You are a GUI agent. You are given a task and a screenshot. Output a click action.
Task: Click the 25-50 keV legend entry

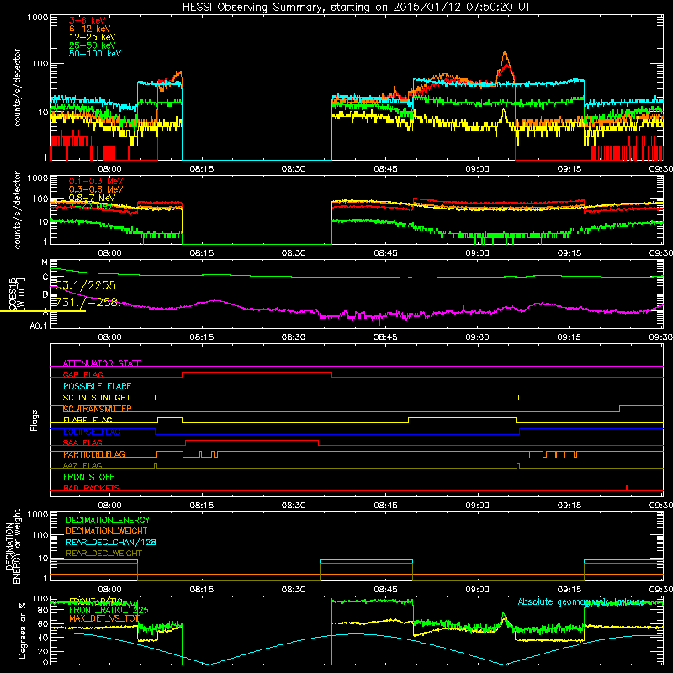click(x=93, y=45)
